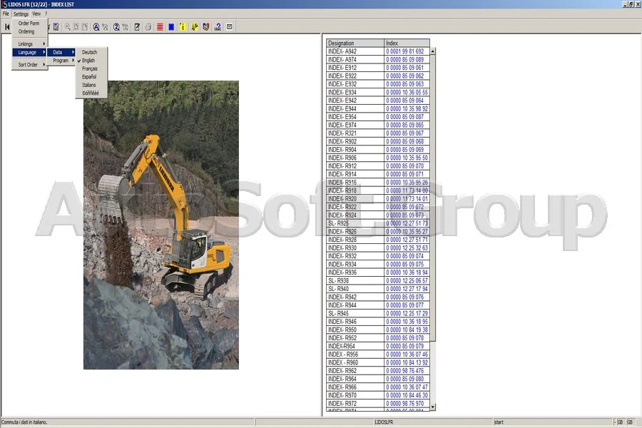Click the red grid table icon
Viewport: 642px width, 428px height.
click(159, 26)
